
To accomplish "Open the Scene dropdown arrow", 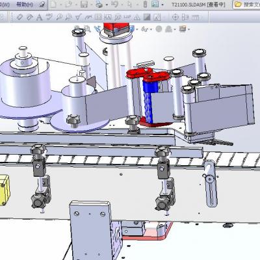I will click(x=189, y=29).
